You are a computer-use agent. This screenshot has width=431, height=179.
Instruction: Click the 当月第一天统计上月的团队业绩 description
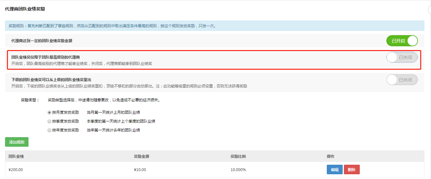click(113, 112)
